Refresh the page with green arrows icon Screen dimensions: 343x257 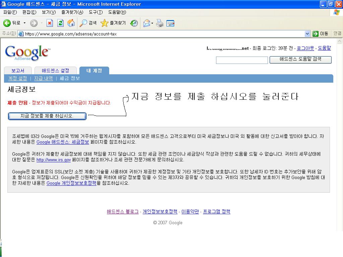60,23
